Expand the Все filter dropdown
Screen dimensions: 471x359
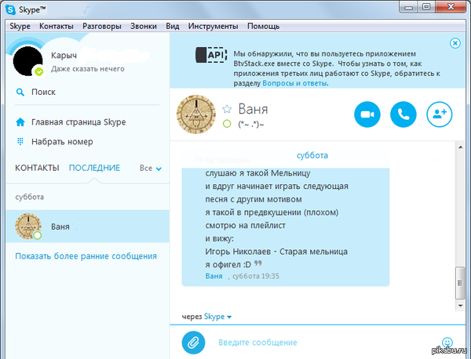150,168
